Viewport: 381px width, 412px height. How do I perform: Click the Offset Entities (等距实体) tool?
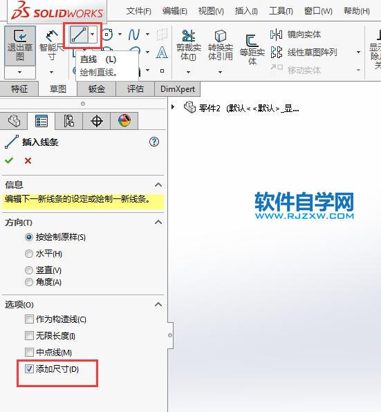click(x=252, y=49)
